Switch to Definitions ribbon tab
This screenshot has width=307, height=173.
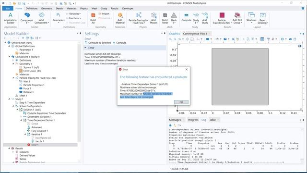[x=32, y=9]
